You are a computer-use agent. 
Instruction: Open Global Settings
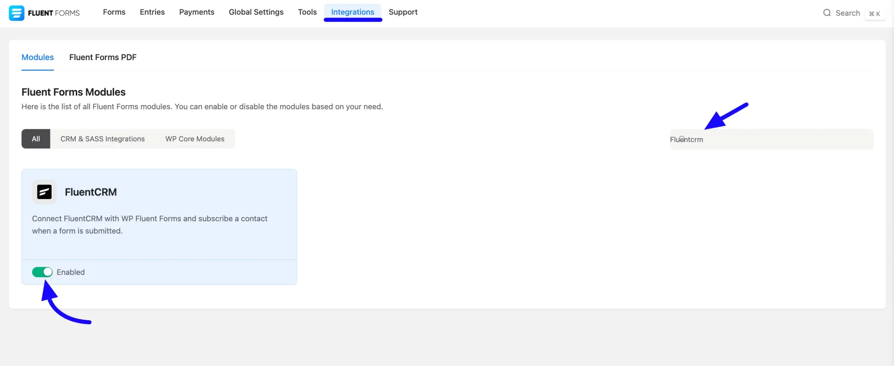click(256, 12)
